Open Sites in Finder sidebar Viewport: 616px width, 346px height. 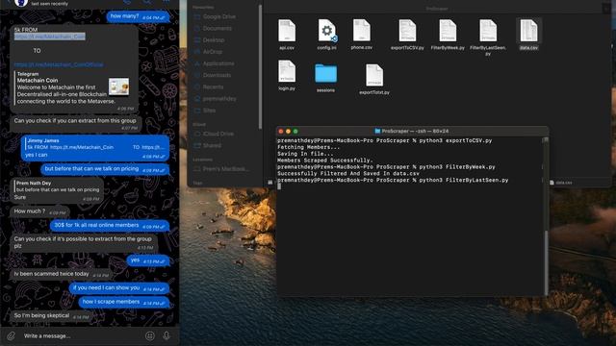tap(205, 111)
